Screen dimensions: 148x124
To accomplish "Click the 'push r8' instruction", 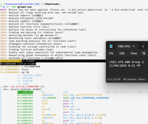I will [x=68, y=103].
